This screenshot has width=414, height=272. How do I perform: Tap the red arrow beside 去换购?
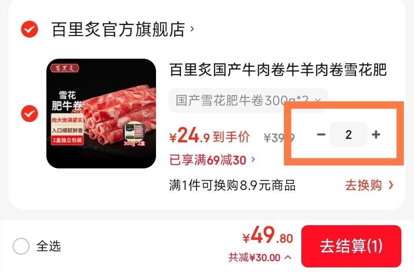click(x=391, y=185)
